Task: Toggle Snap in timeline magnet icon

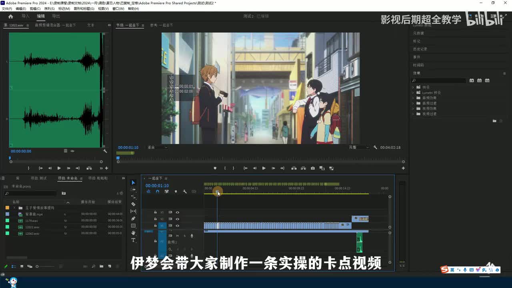Action: 158,192
